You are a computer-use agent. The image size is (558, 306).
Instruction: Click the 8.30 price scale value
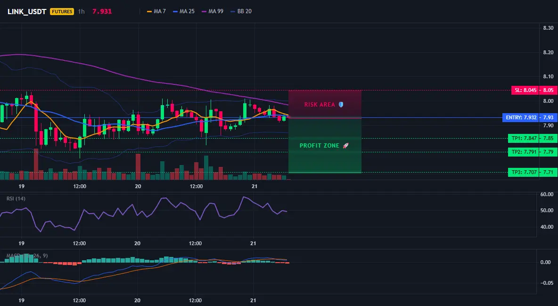[548, 28]
